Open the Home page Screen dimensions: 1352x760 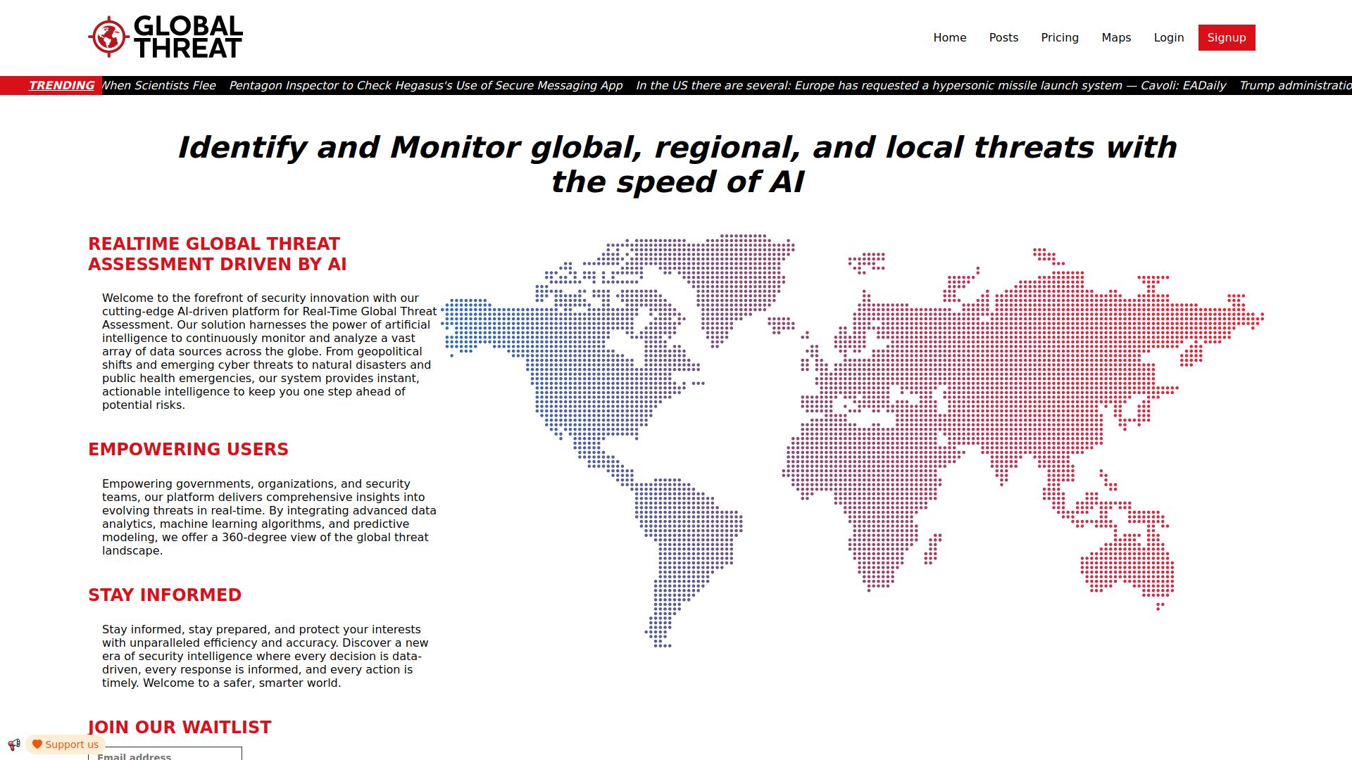click(949, 37)
